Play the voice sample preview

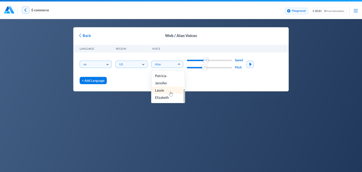pos(250,64)
